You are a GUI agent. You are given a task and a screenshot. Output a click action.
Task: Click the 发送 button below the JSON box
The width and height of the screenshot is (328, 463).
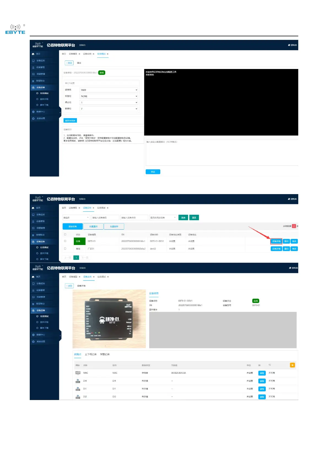coord(153,172)
